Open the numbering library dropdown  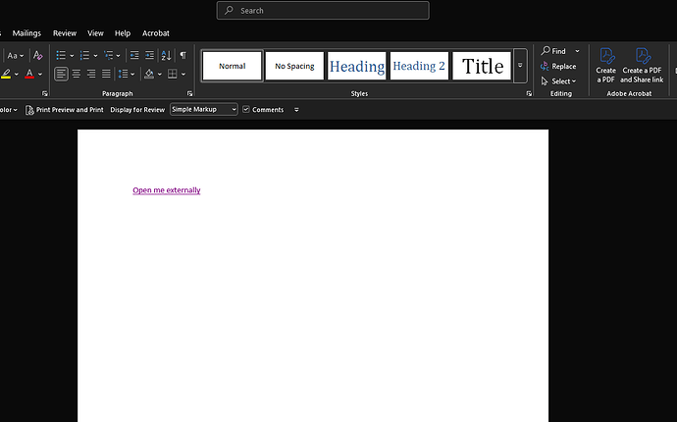pyautogui.click(x=95, y=56)
